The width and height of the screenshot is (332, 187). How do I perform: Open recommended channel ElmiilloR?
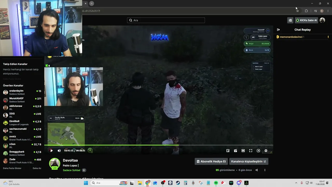(22, 123)
